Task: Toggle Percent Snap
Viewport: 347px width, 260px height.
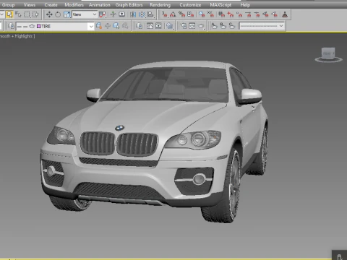Action: [181, 14]
